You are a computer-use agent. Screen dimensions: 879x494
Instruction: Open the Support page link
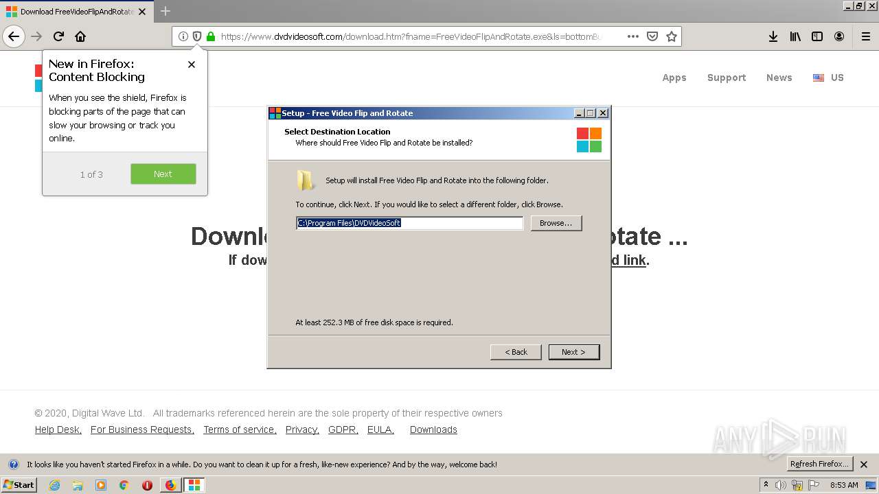coord(727,78)
